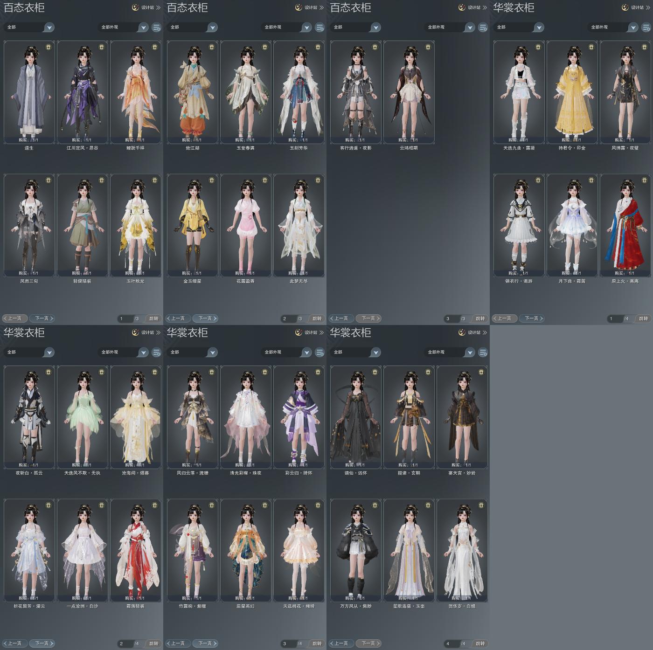This screenshot has width=653, height=650.
Task: Expand 全部 dropdown on 华裳衣柜 page 2 panel
Action: point(29,353)
